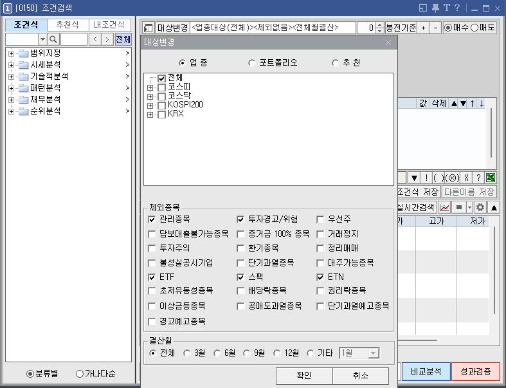
Task: Uncheck the 전체 checkbox in sector tree
Action: tap(161, 79)
